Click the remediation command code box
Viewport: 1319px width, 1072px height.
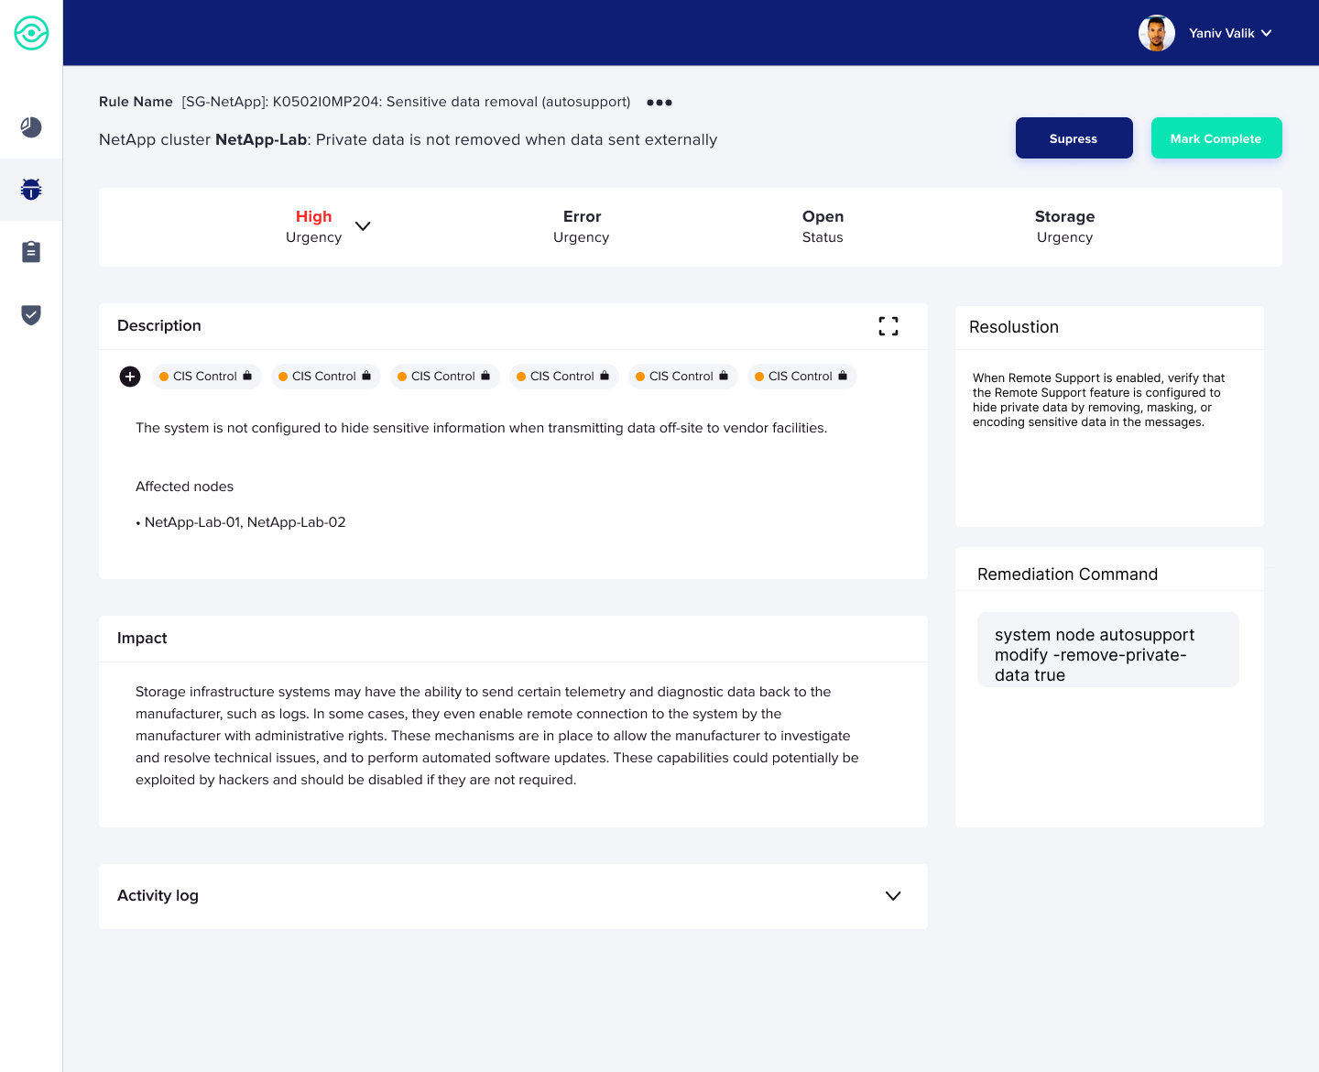pyautogui.click(x=1108, y=650)
